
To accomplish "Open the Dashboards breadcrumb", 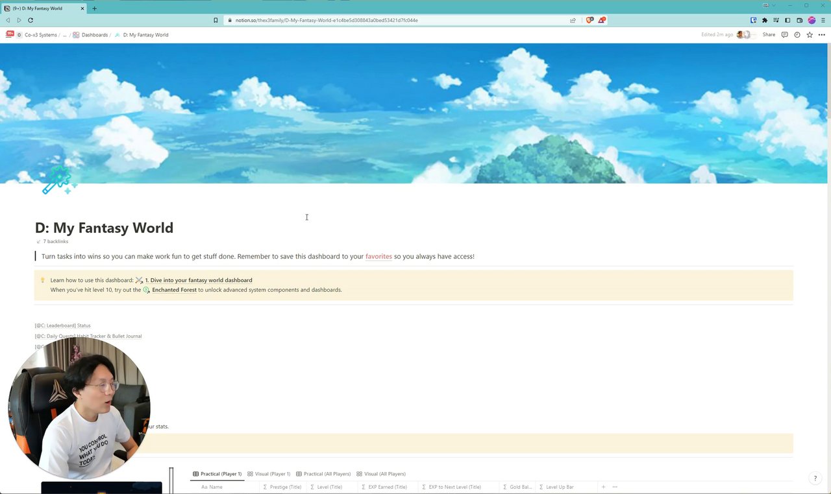I will pyautogui.click(x=90, y=34).
